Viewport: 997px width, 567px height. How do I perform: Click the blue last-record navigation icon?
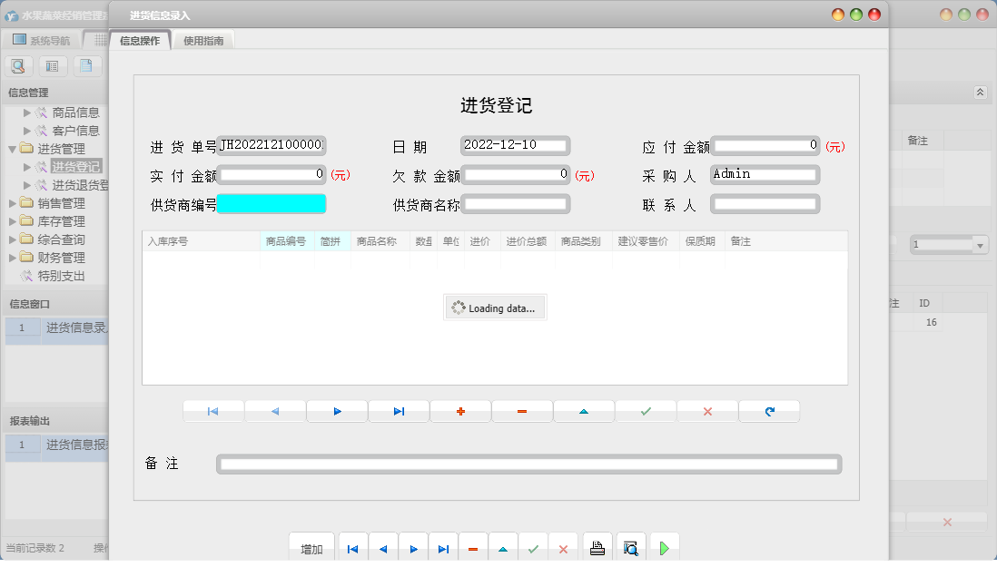tap(399, 410)
